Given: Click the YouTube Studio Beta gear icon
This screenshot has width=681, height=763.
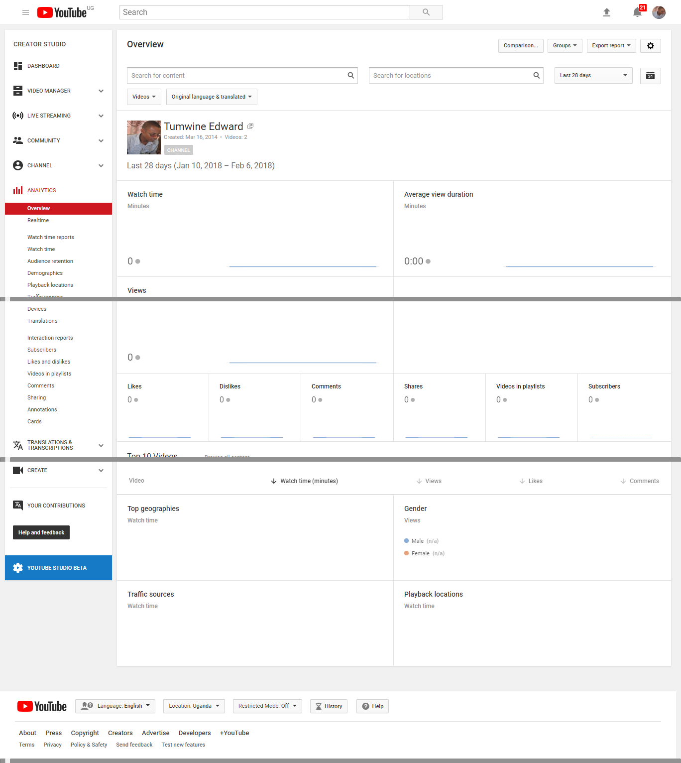Looking at the screenshot, I should (18, 568).
